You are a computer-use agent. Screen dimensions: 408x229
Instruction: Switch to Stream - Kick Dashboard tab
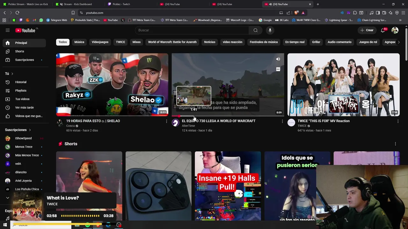click(78, 4)
